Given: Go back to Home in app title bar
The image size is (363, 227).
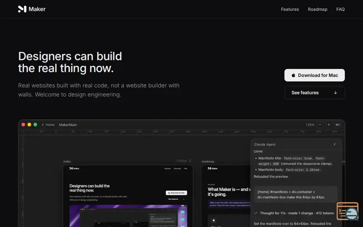Looking at the screenshot, I should 48,124.
